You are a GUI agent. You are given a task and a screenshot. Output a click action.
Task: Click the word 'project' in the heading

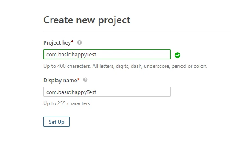(x=114, y=20)
